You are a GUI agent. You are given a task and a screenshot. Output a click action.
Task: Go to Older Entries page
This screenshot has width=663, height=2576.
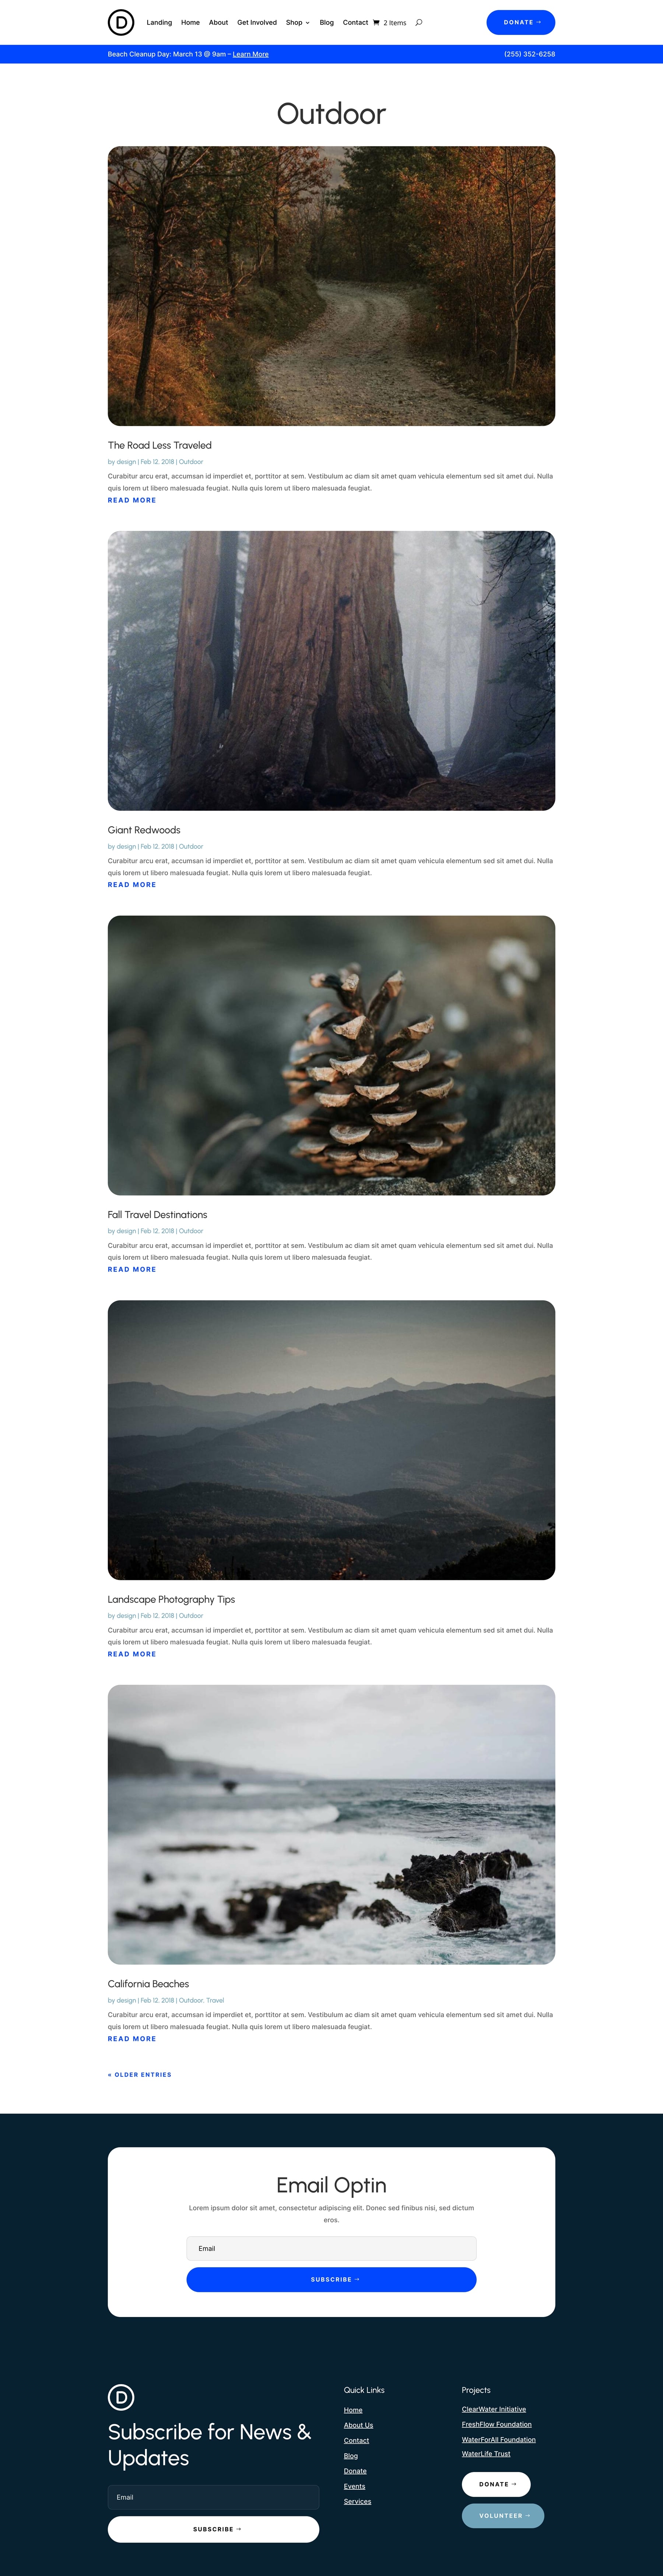pos(140,2074)
